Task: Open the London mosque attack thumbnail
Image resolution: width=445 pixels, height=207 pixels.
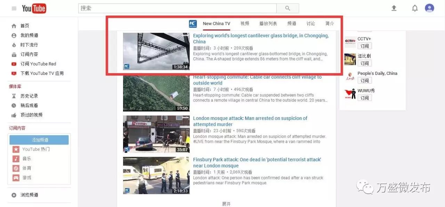Action: pyautogui.click(x=156, y=134)
